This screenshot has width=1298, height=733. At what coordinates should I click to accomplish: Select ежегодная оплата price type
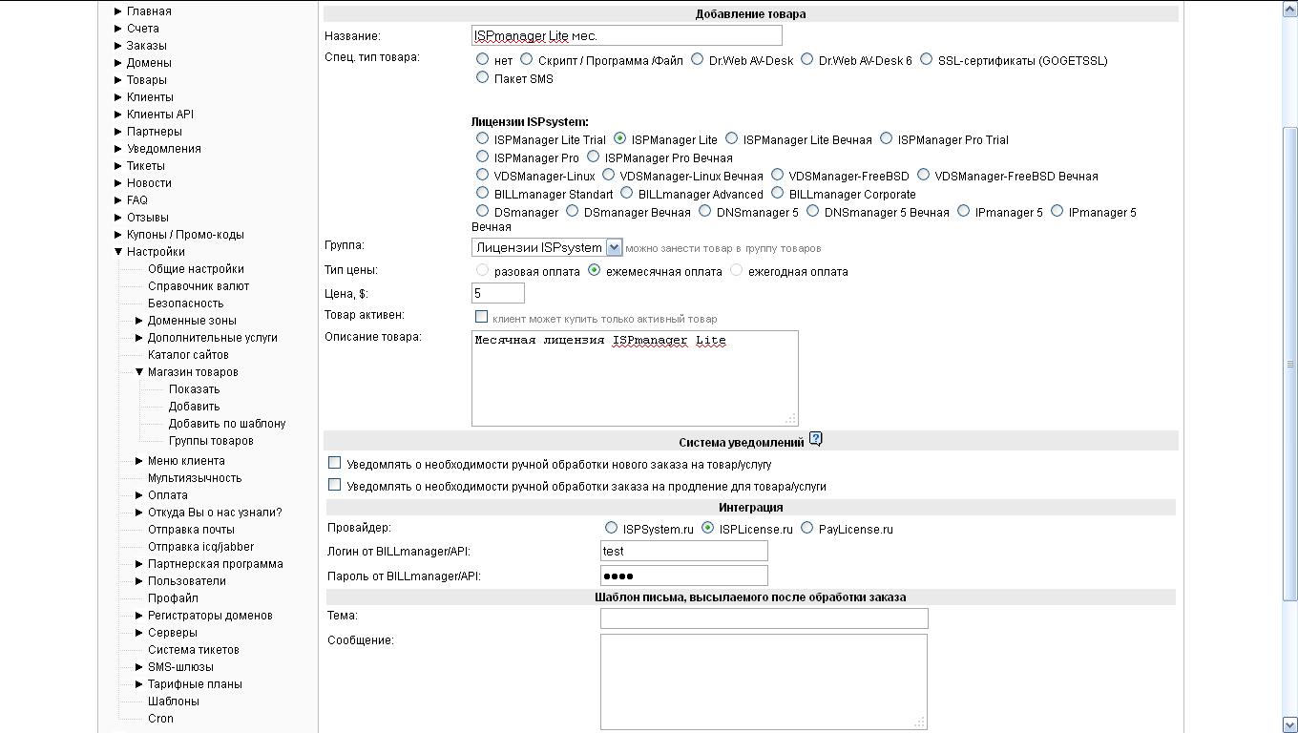736,271
